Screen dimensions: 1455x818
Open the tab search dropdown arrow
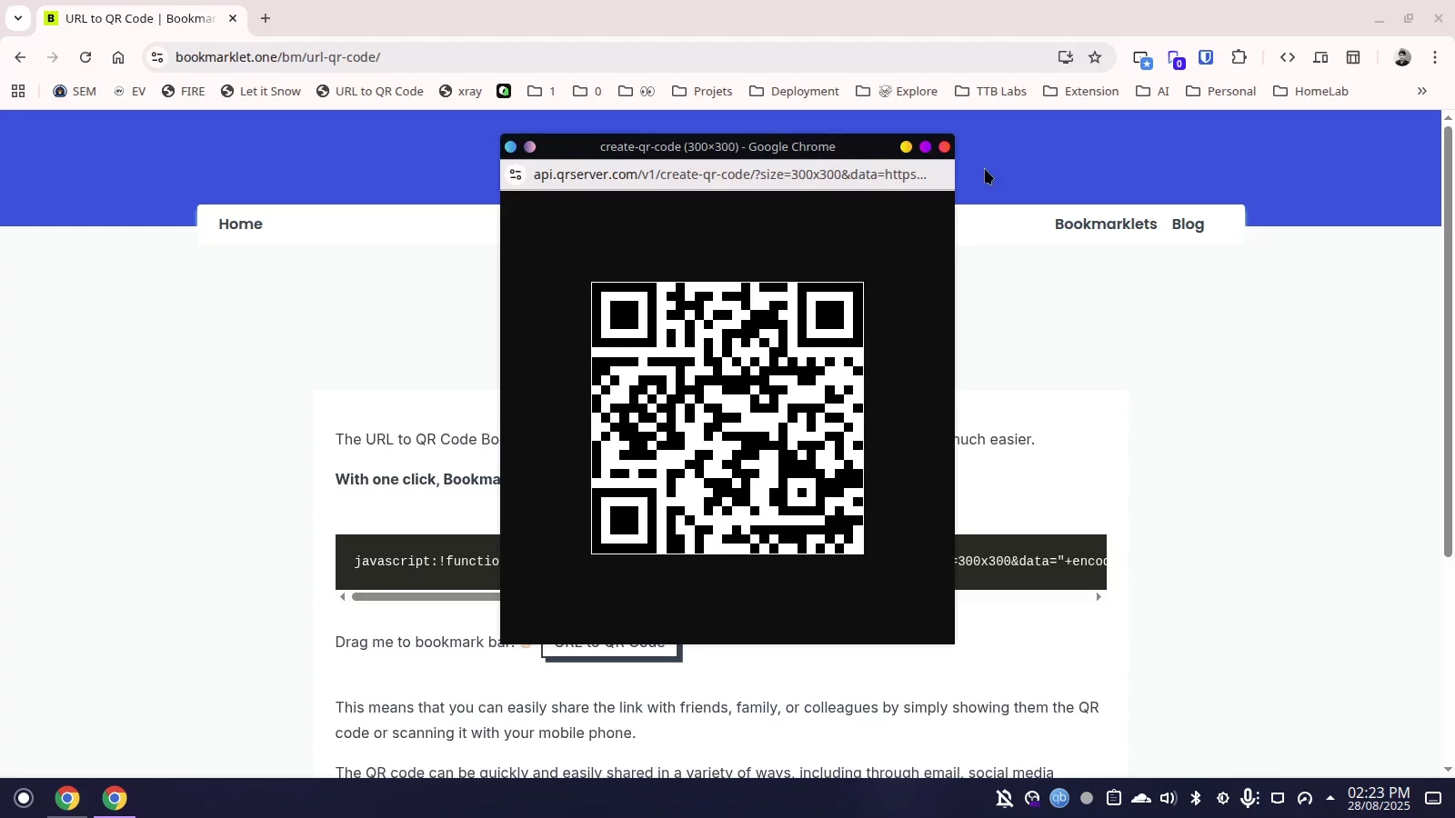tap(18, 18)
